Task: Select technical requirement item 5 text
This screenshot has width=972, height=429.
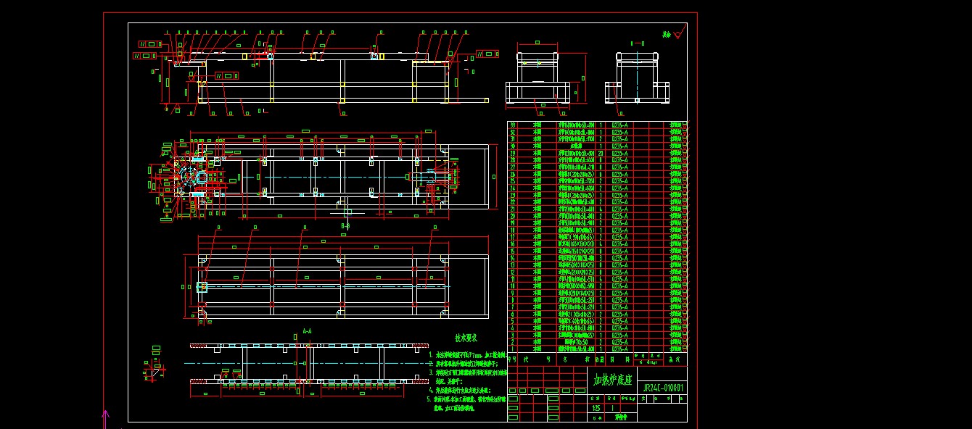Action: click(466, 404)
